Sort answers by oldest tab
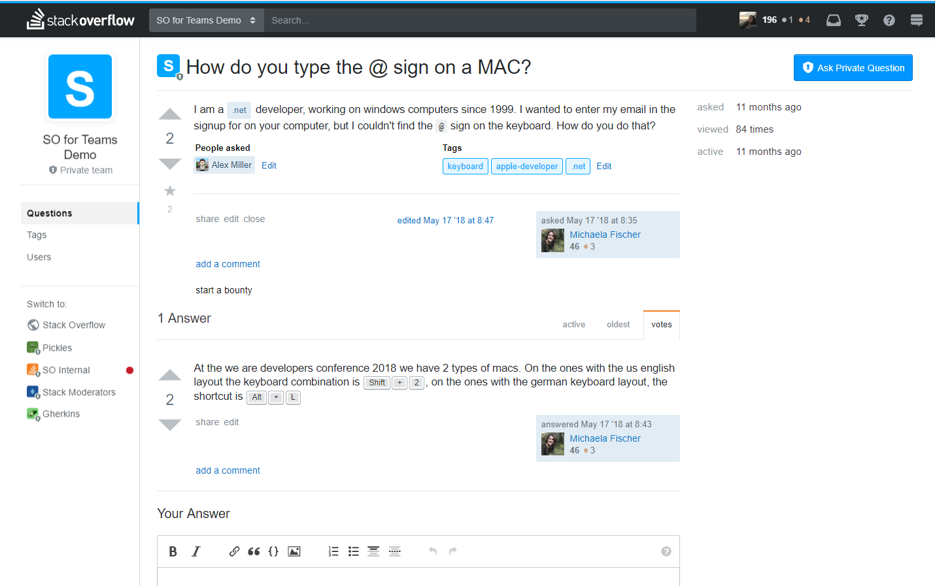Viewport: 935px width, 586px height. tap(618, 325)
